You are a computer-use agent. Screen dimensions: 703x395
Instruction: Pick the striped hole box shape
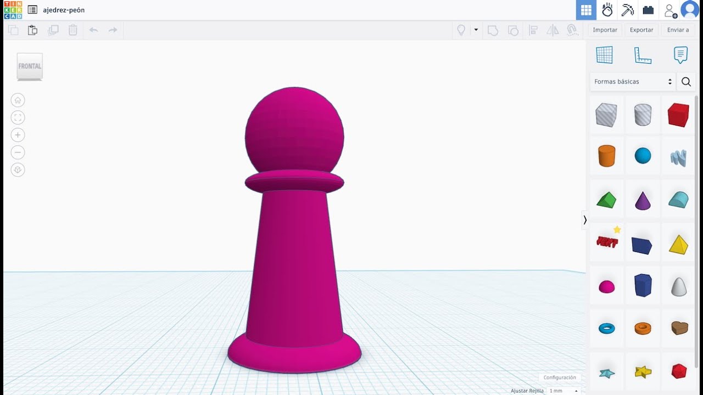606,115
